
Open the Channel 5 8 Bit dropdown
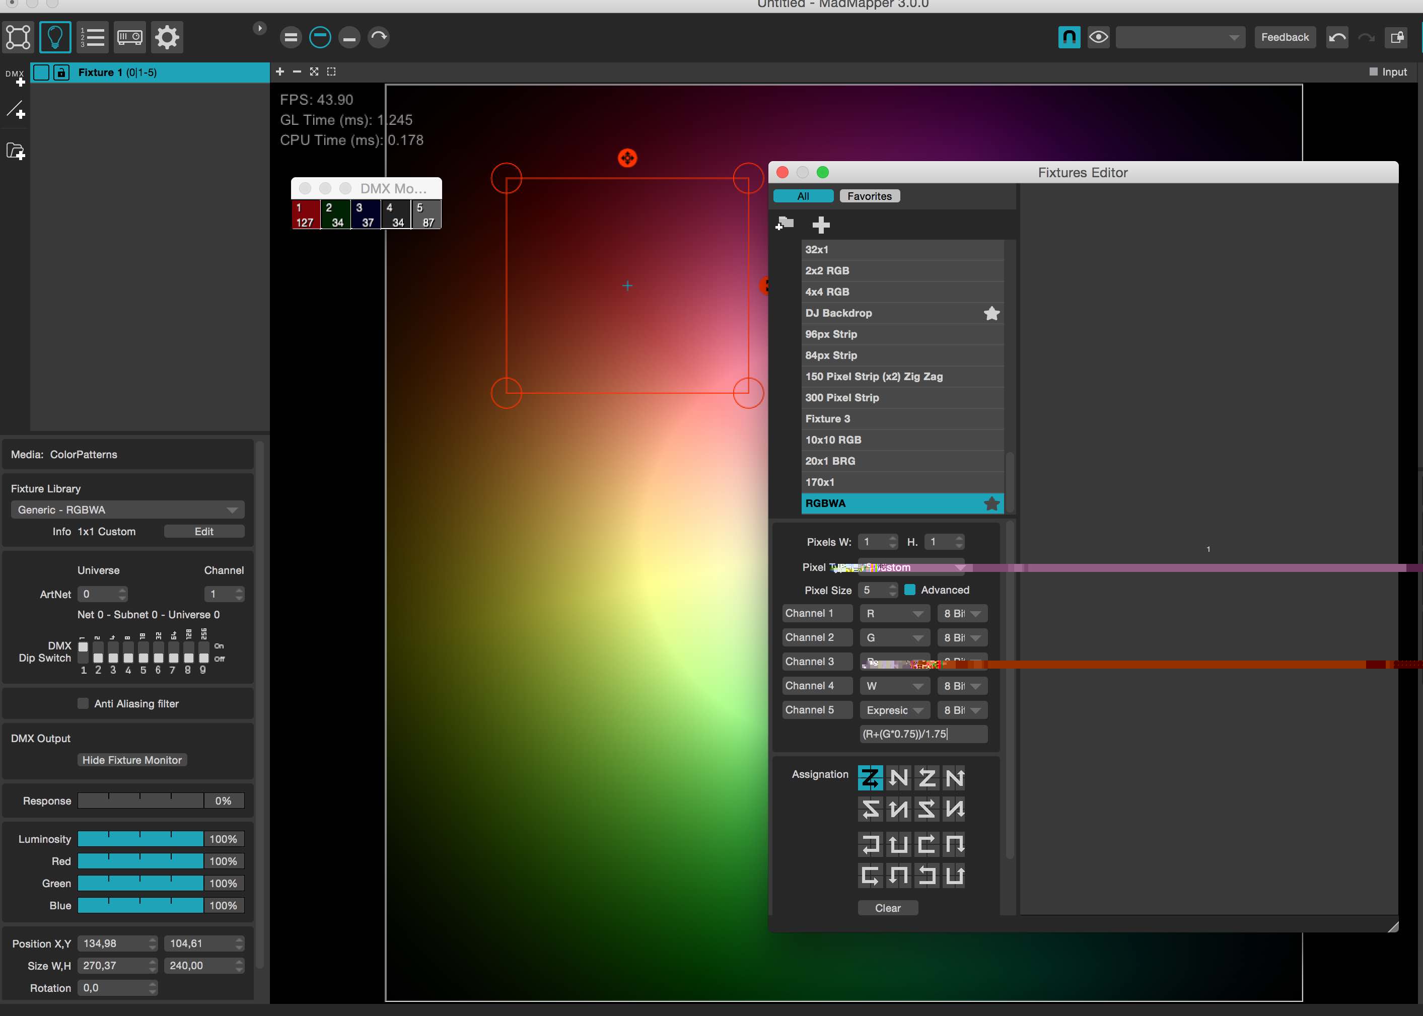coord(962,710)
